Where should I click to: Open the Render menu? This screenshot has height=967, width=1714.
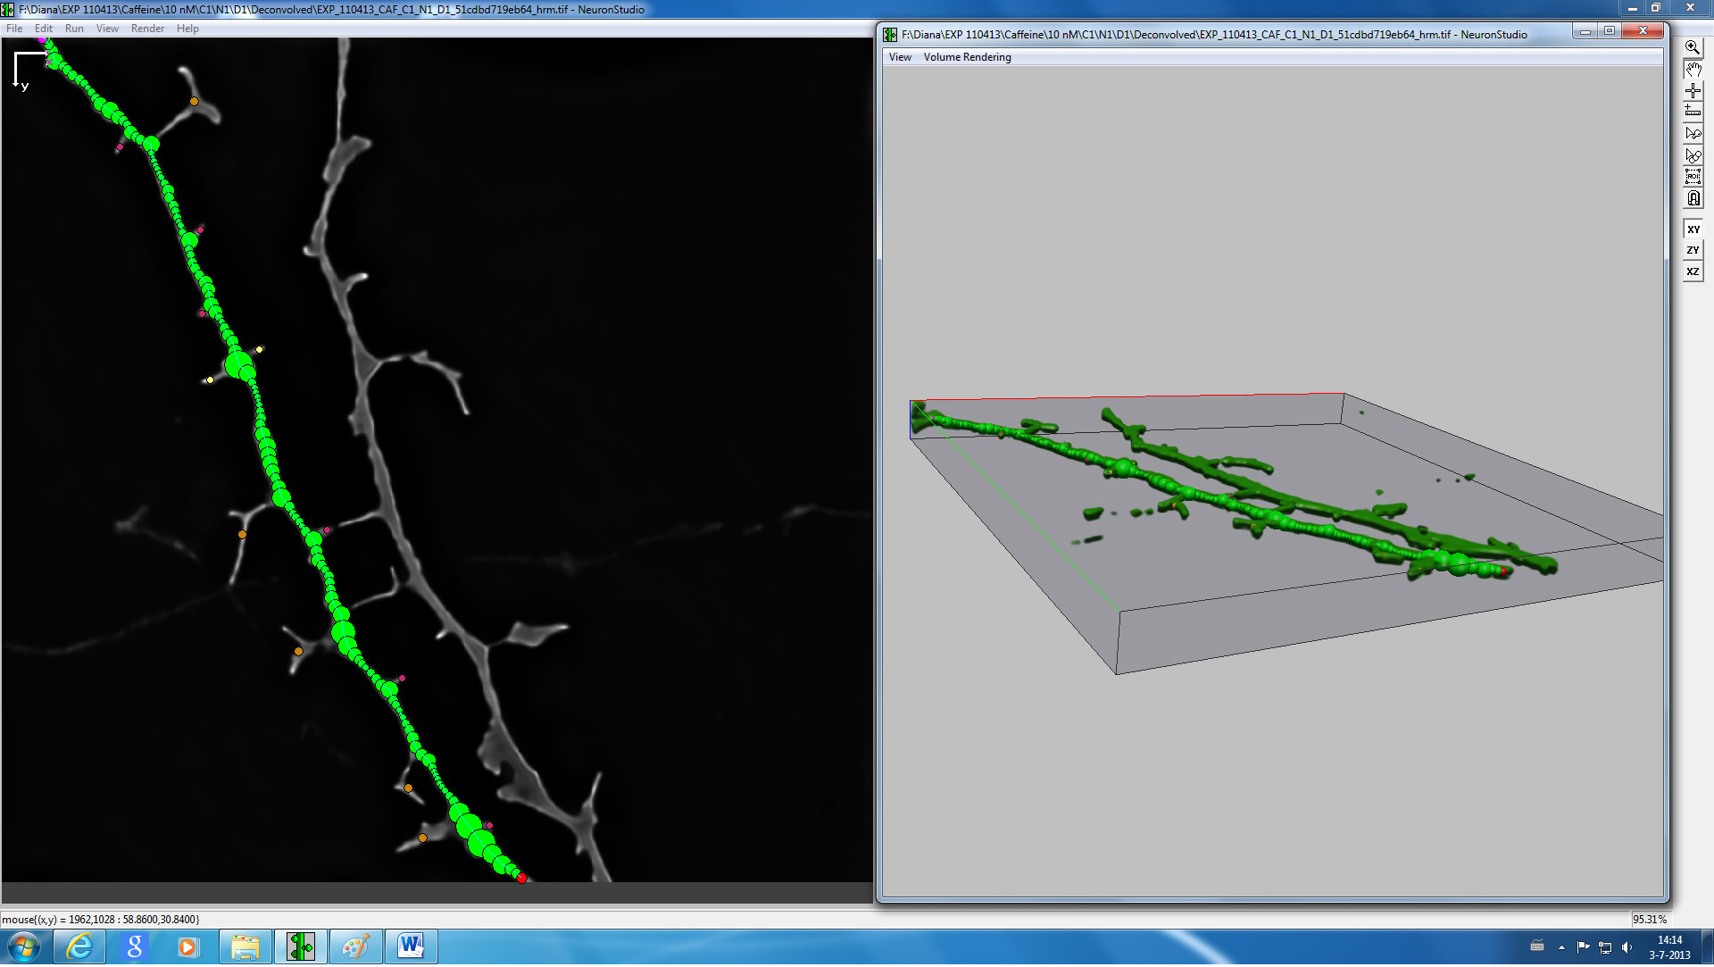click(147, 29)
